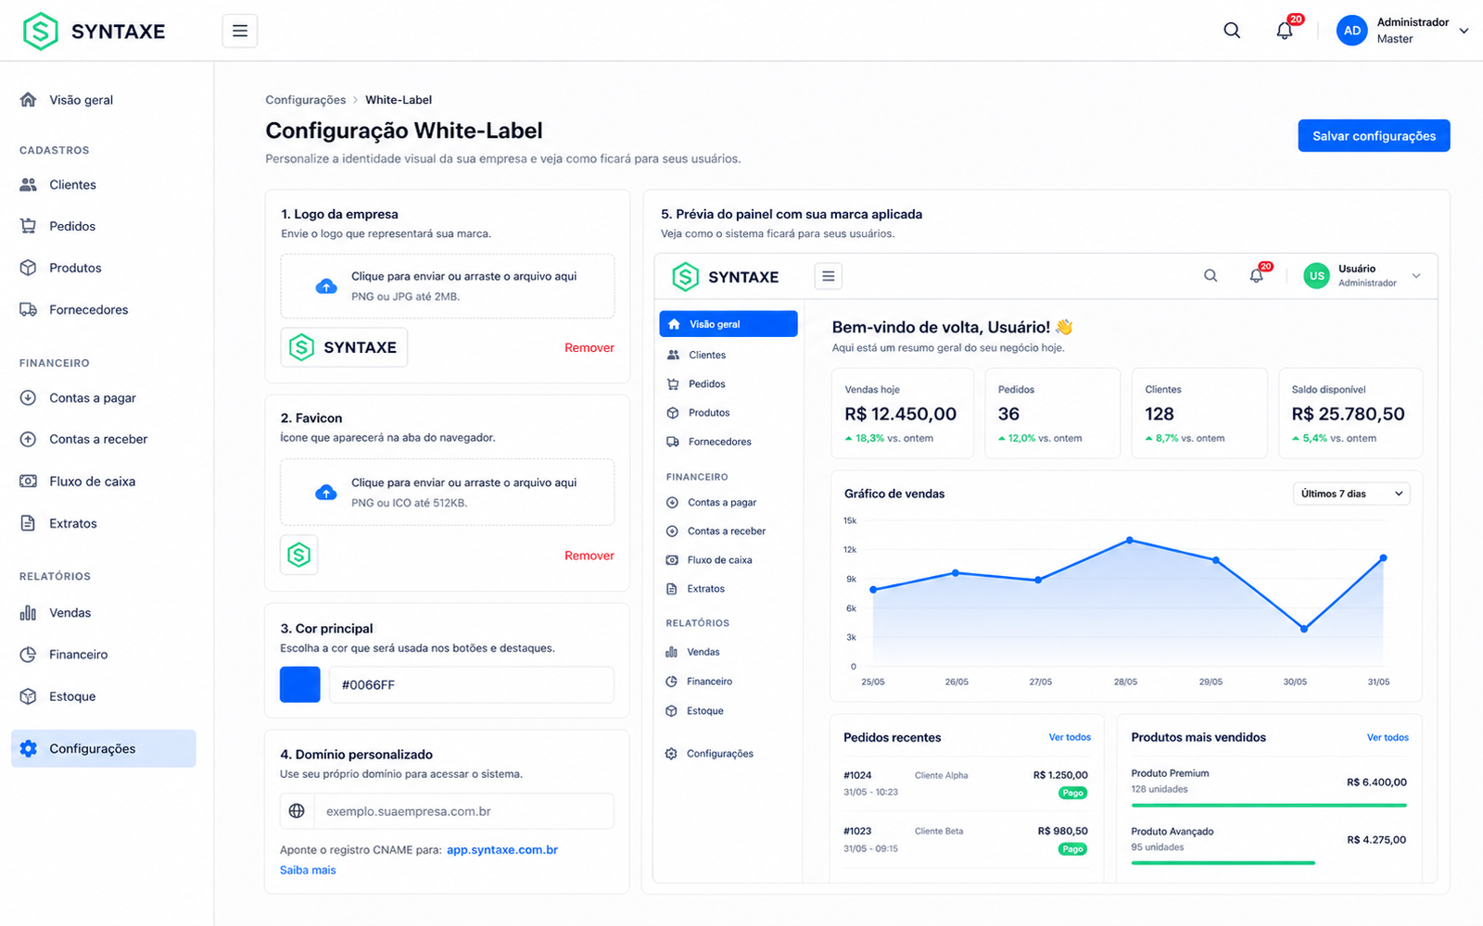Open notifications bell with 20 badge
The width and height of the screenshot is (1483, 926).
[1285, 31]
